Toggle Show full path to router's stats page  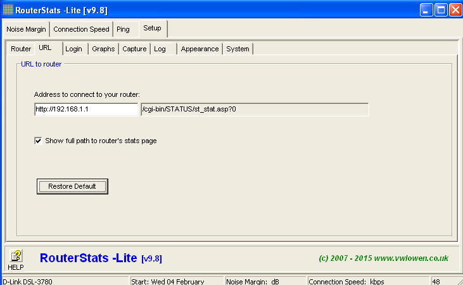tap(39, 141)
